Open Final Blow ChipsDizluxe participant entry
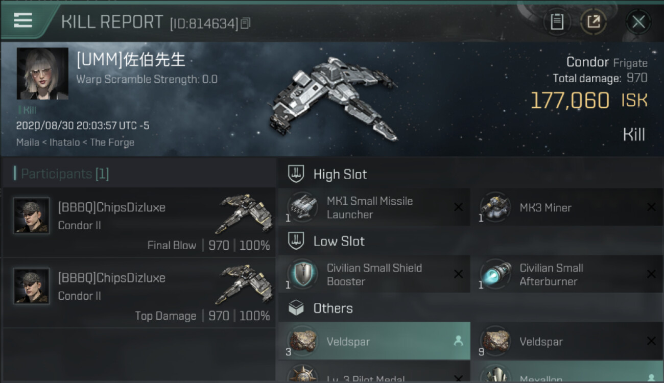This screenshot has height=383, width=664. point(139,222)
